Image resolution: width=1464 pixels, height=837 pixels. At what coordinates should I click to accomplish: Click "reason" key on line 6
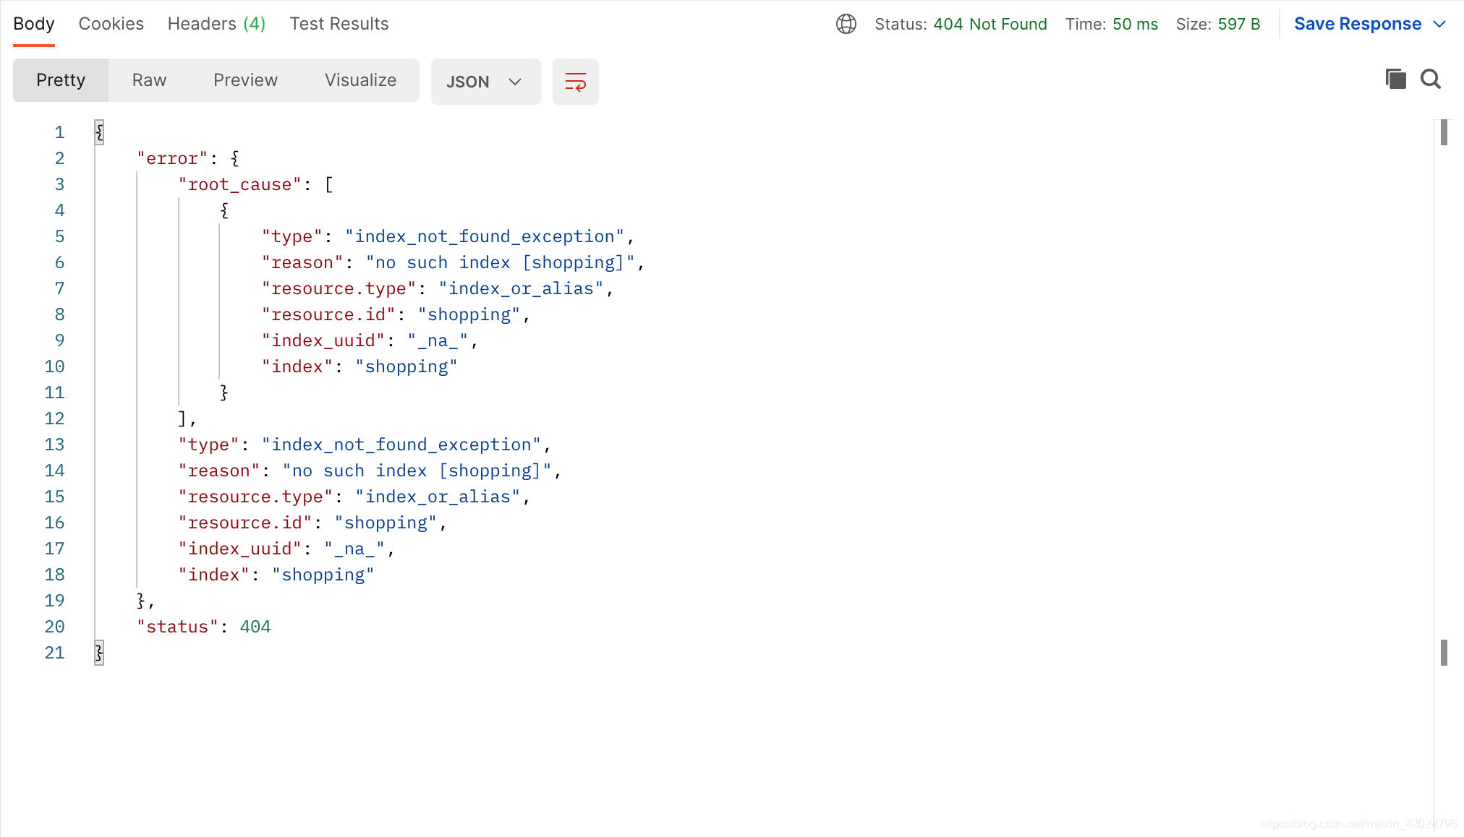(x=302, y=262)
